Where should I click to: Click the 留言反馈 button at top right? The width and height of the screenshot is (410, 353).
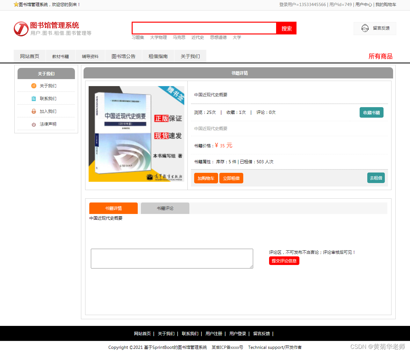(x=375, y=28)
